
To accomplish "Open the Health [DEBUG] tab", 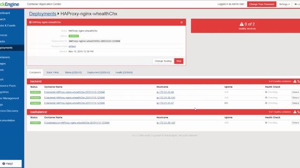I will click(x=124, y=73).
